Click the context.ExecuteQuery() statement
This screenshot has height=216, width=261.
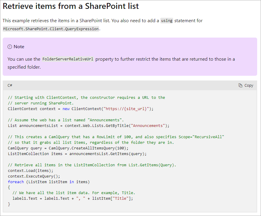click(x=33, y=176)
